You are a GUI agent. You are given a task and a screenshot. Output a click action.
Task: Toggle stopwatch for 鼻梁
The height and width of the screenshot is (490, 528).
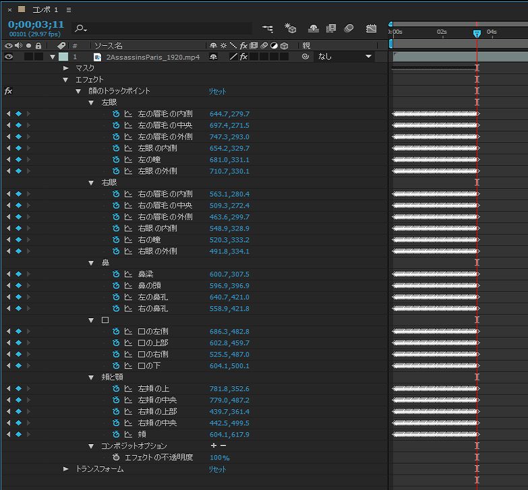(116, 274)
